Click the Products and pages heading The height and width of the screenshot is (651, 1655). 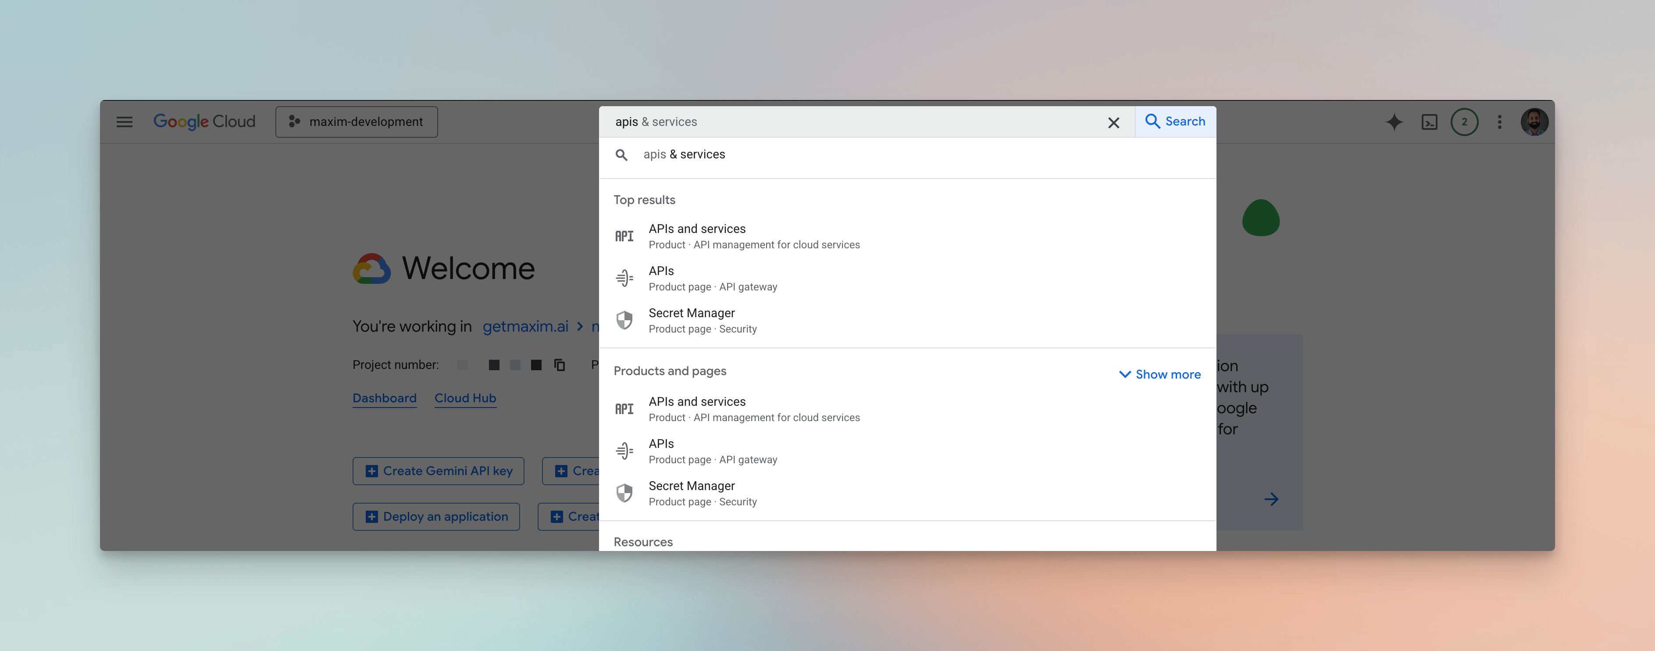coord(670,372)
